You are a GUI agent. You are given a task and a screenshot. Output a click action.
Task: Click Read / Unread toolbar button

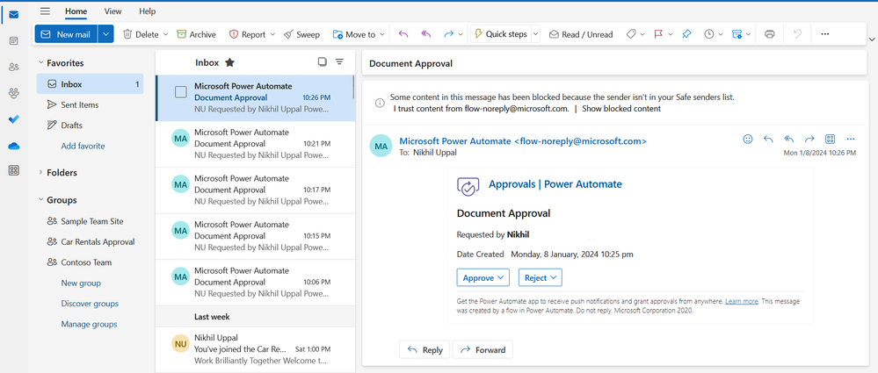[x=581, y=34]
